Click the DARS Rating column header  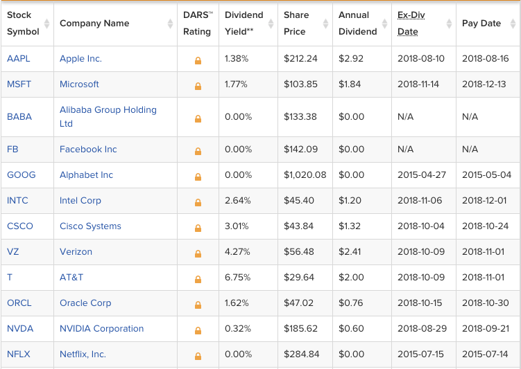(x=198, y=24)
